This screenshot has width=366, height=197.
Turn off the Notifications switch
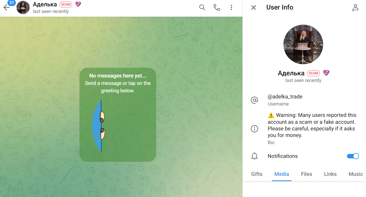click(353, 156)
